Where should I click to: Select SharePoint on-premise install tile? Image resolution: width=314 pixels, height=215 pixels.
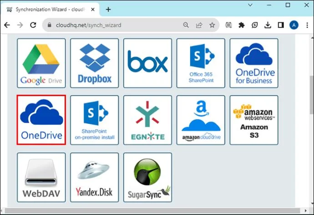94,120
